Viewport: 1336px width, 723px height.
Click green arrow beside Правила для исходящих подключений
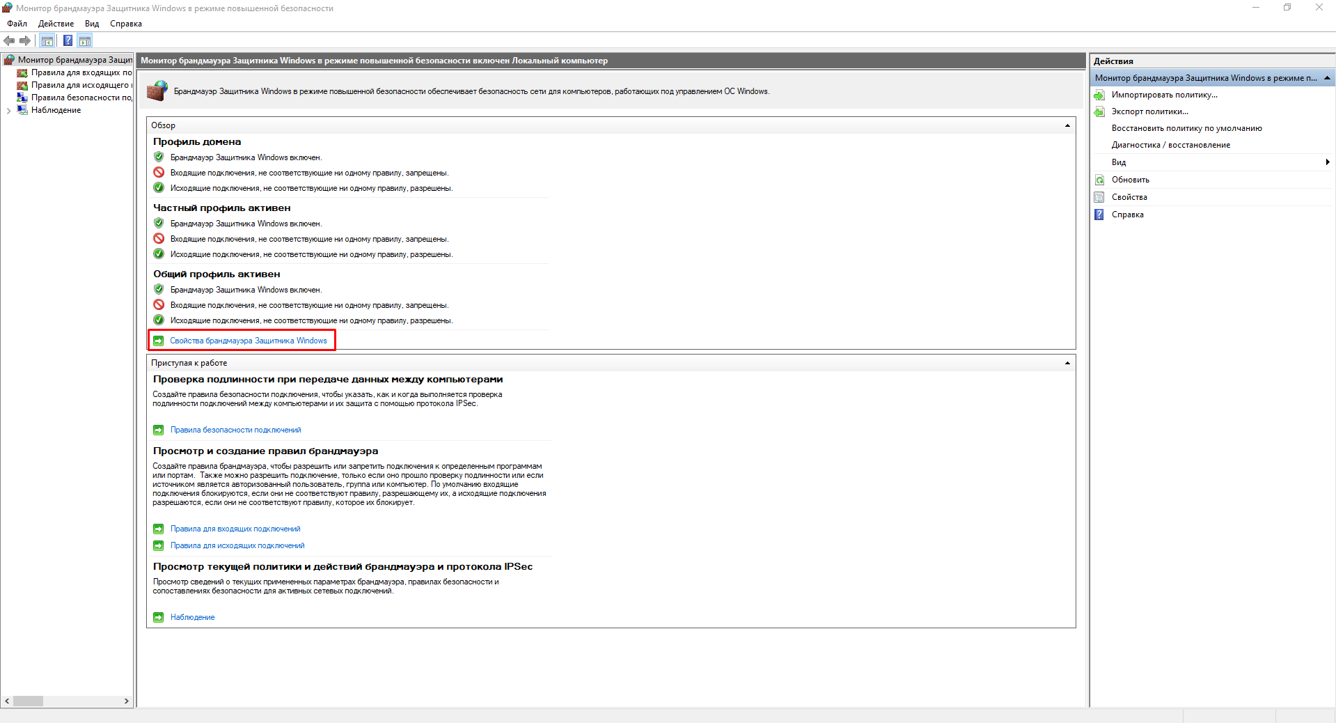(x=159, y=545)
